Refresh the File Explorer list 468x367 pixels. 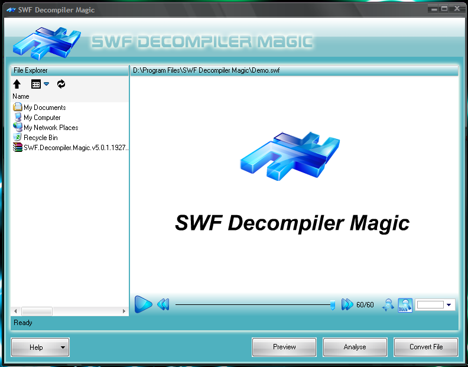point(61,84)
